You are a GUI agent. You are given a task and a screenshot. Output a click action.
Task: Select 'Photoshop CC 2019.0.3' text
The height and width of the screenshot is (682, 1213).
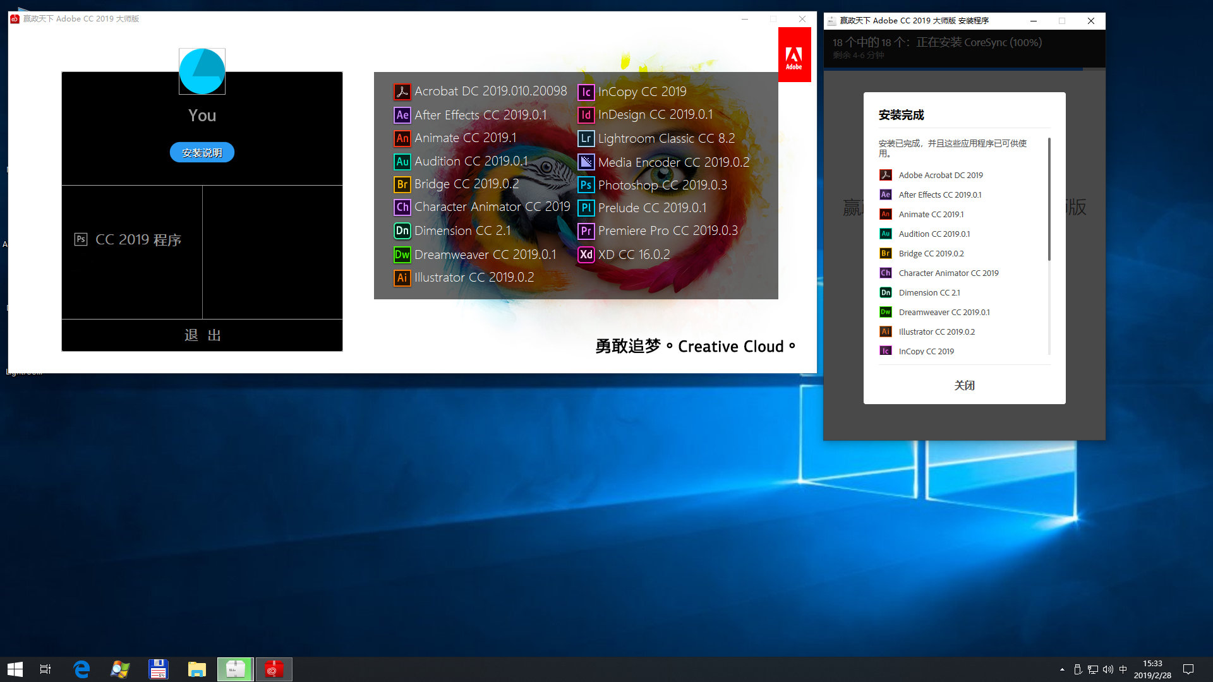tap(663, 185)
